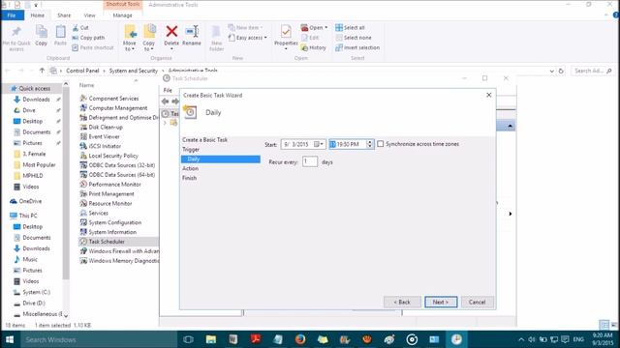Image resolution: width=620 pixels, height=348 pixels.
Task: Expand the Easy access dropdown
Action: (x=265, y=38)
